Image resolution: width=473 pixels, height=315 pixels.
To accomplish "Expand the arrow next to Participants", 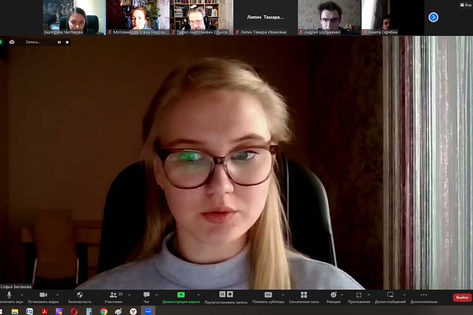I will [x=129, y=295].
